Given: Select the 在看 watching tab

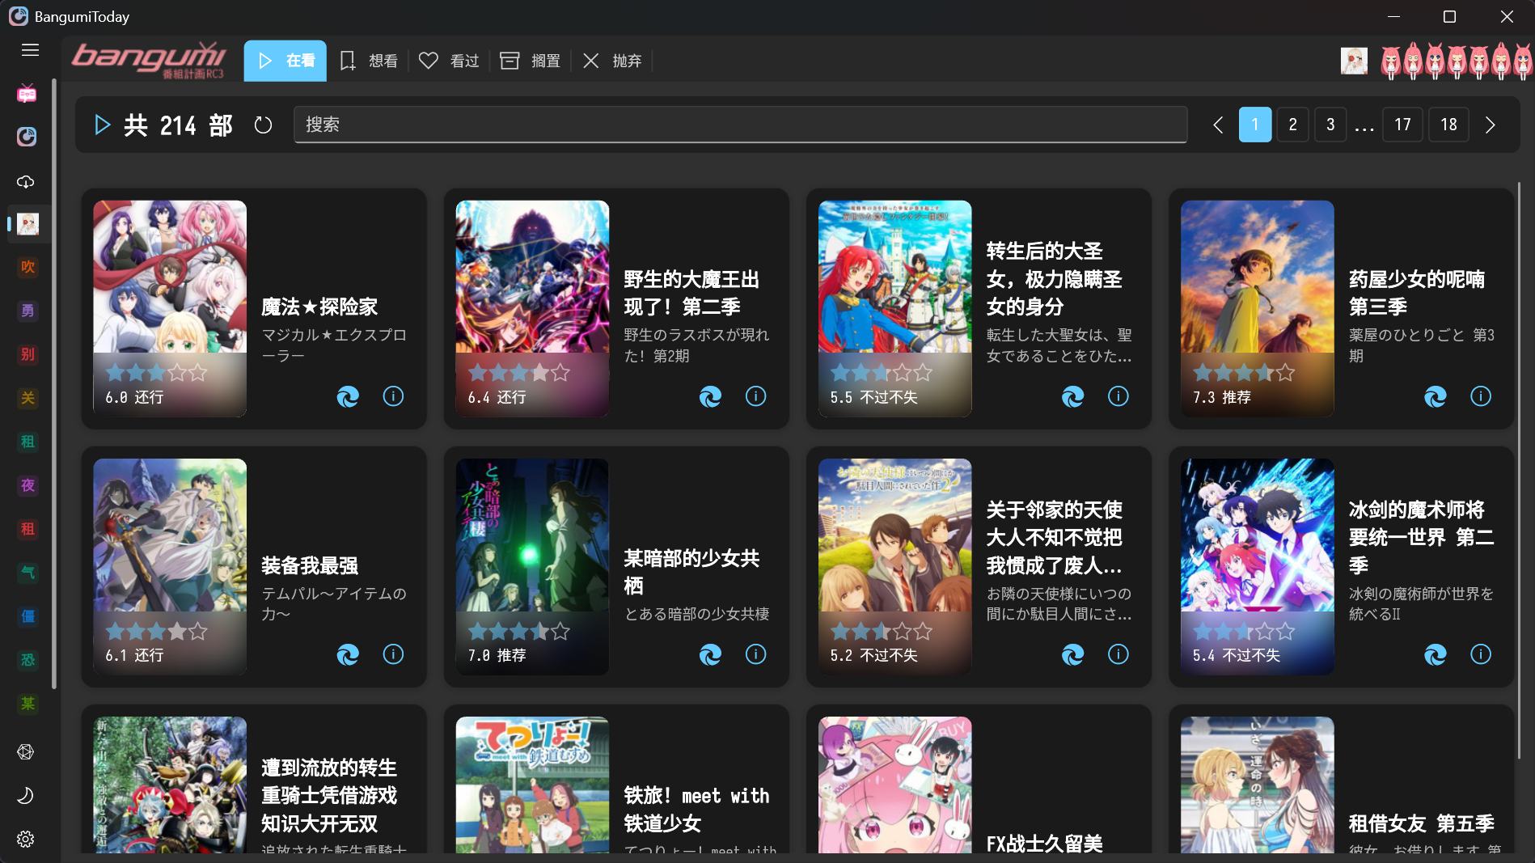Looking at the screenshot, I should (x=285, y=61).
